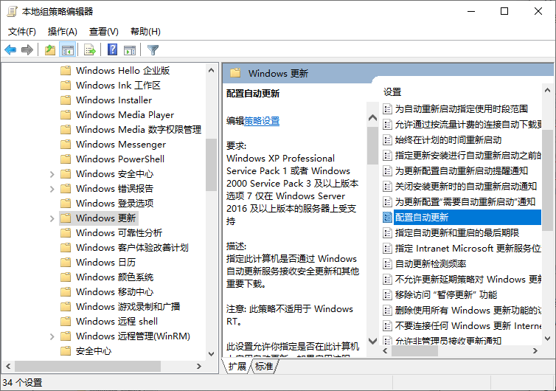
Task: Click the policy icon beside 始终在计划的时间重新启动
Action: 388,139
